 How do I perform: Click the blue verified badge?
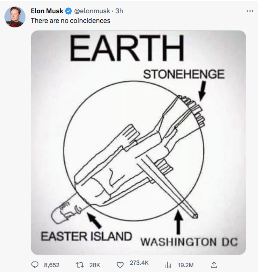click(69, 11)
